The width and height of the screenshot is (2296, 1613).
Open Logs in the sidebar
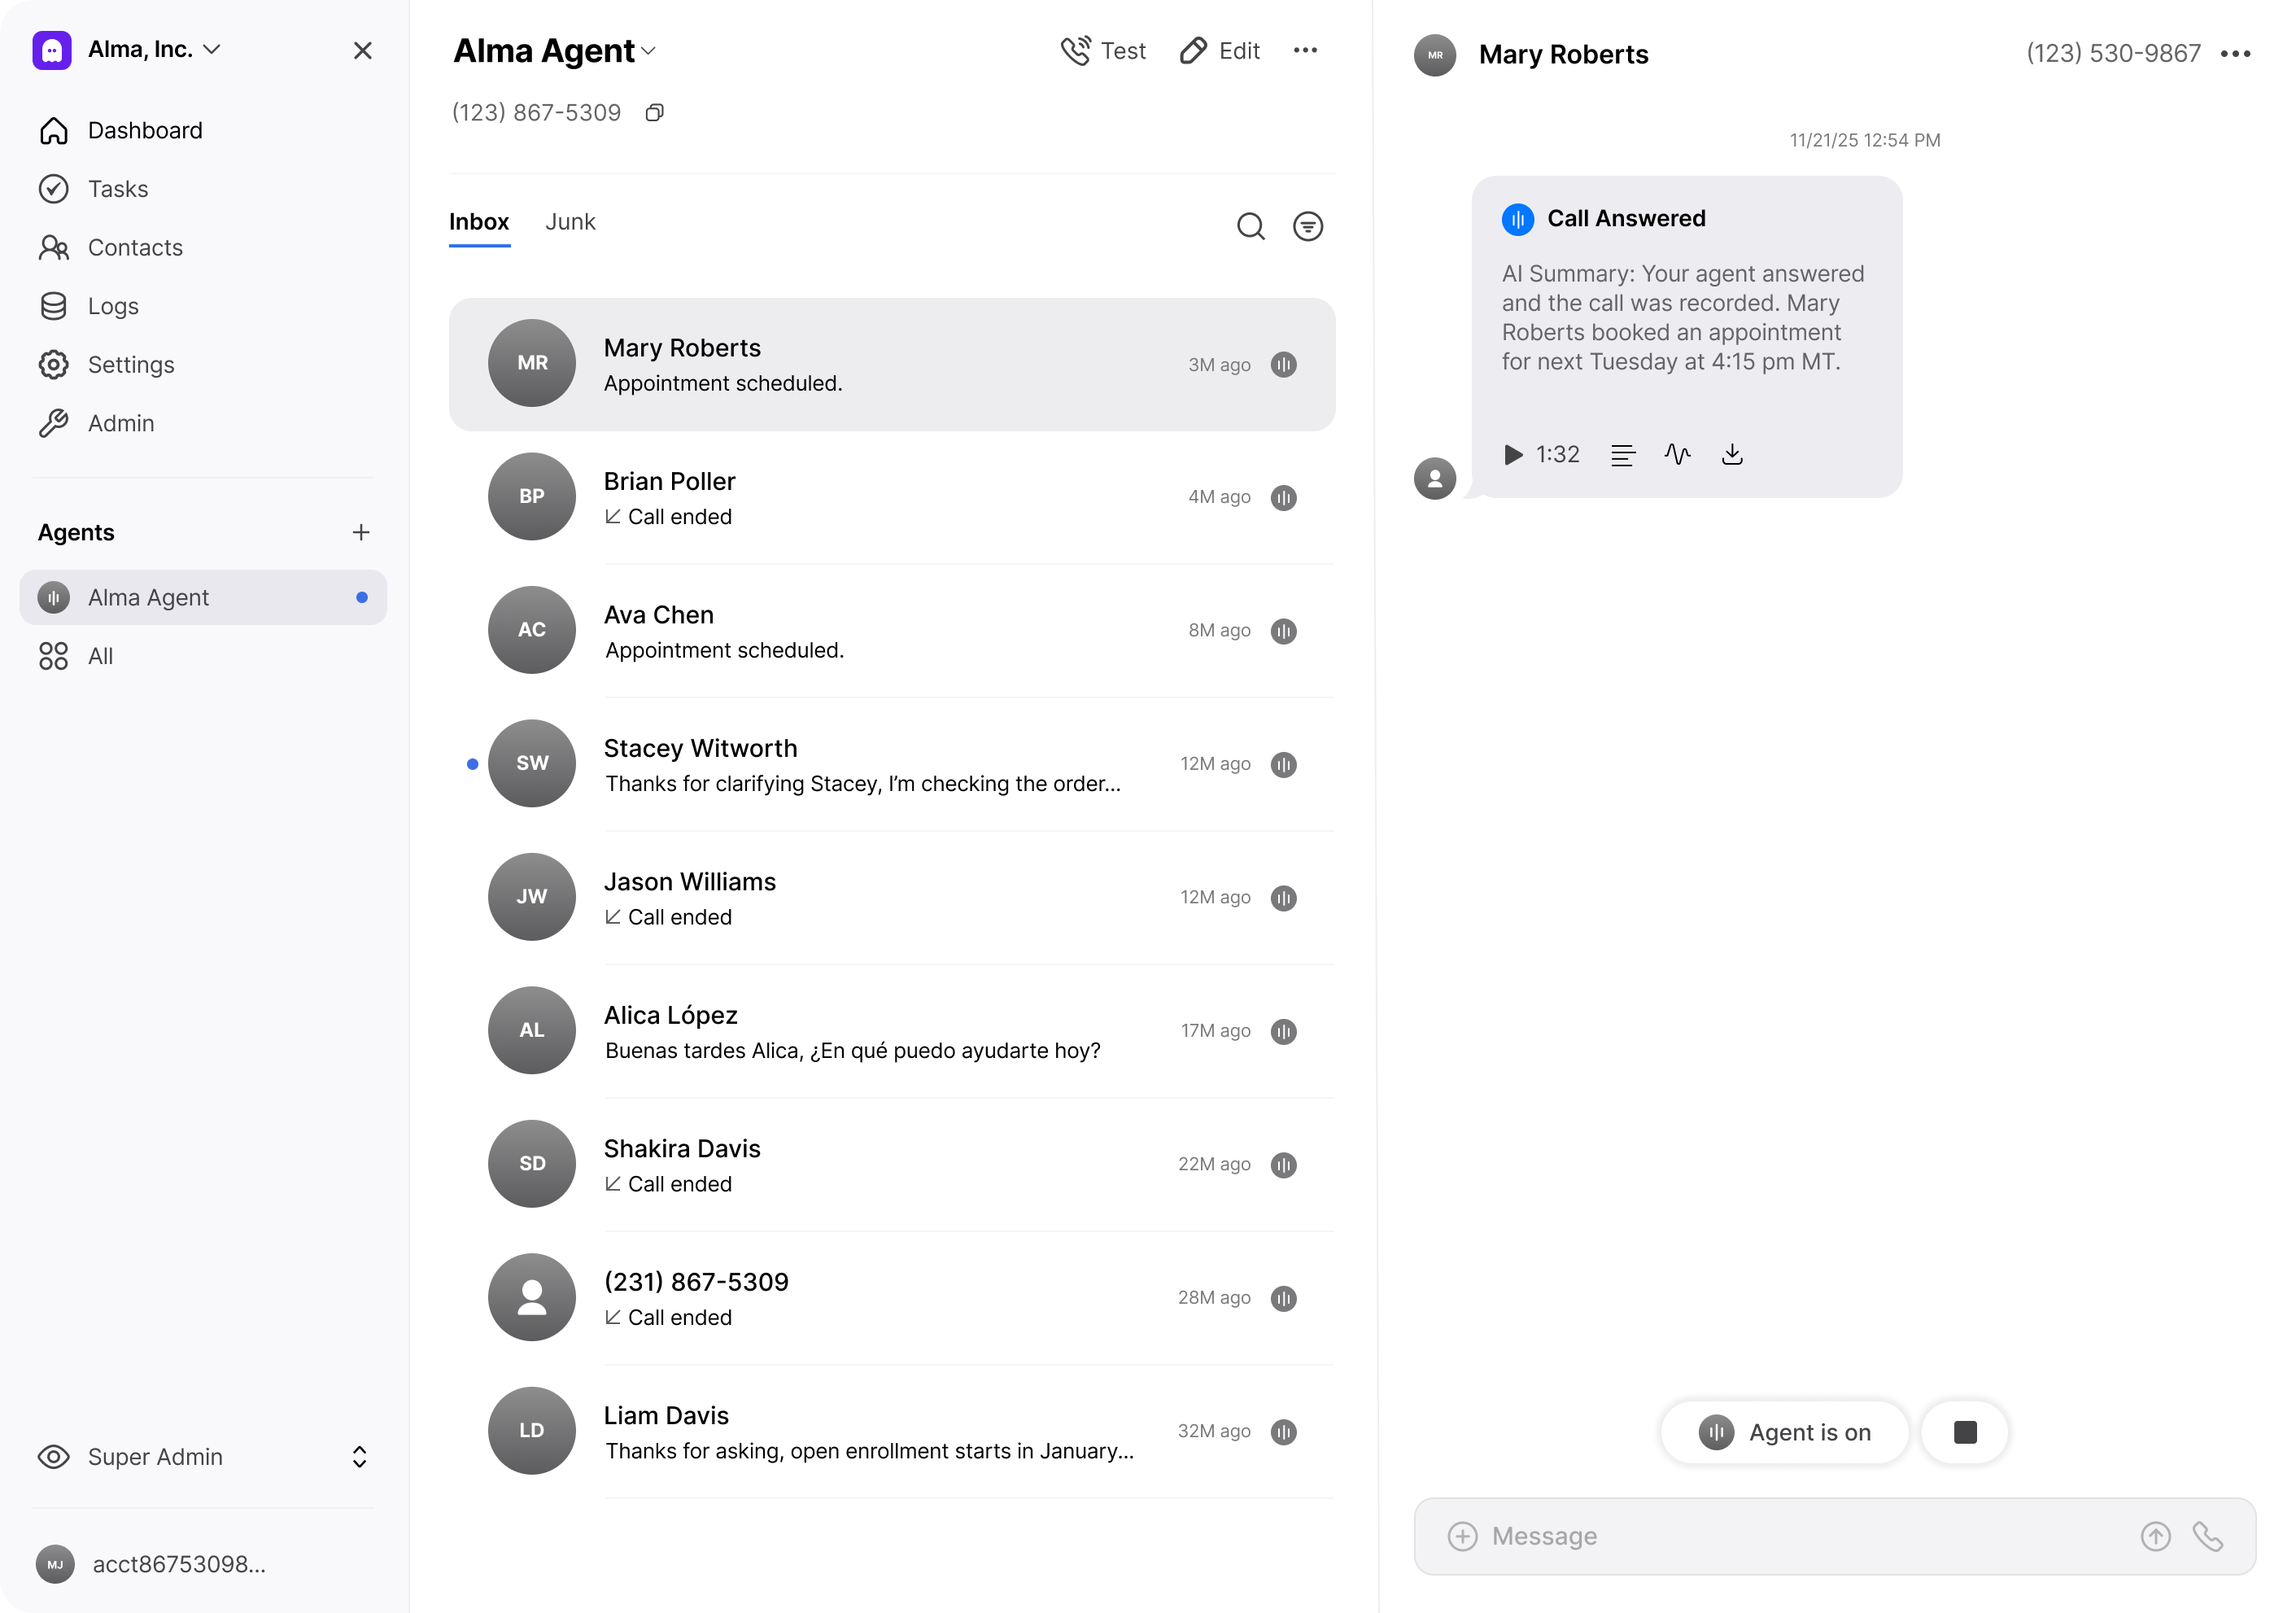tap(113, 306)
